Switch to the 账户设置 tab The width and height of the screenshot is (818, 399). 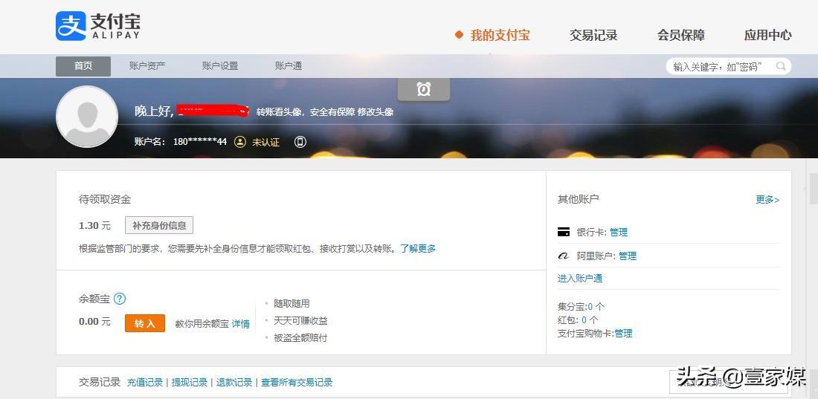(220, 66)
